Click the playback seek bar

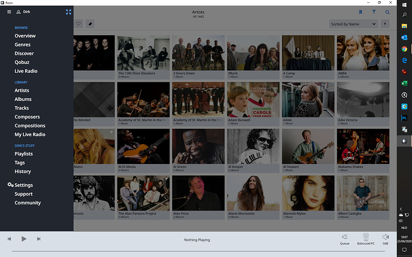point(198,251)
